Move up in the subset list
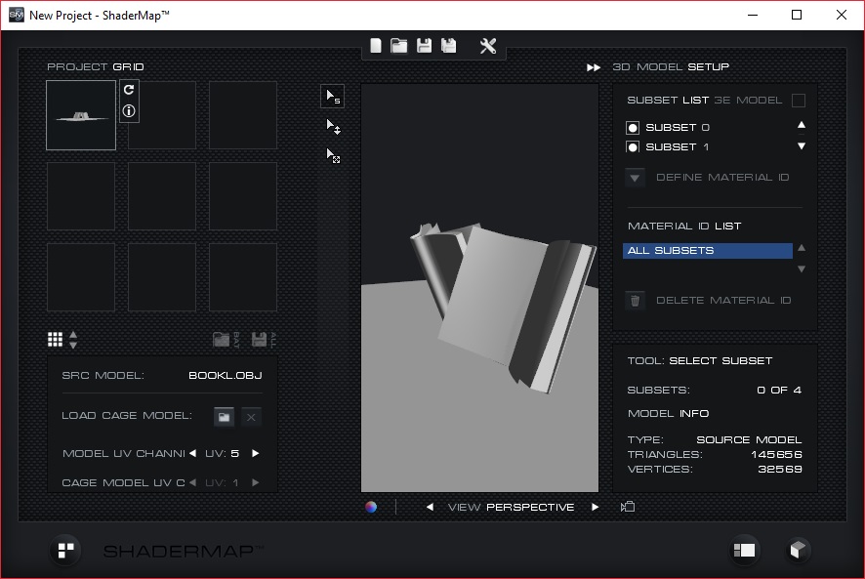 pyautogui.click(x=802, y=125)
